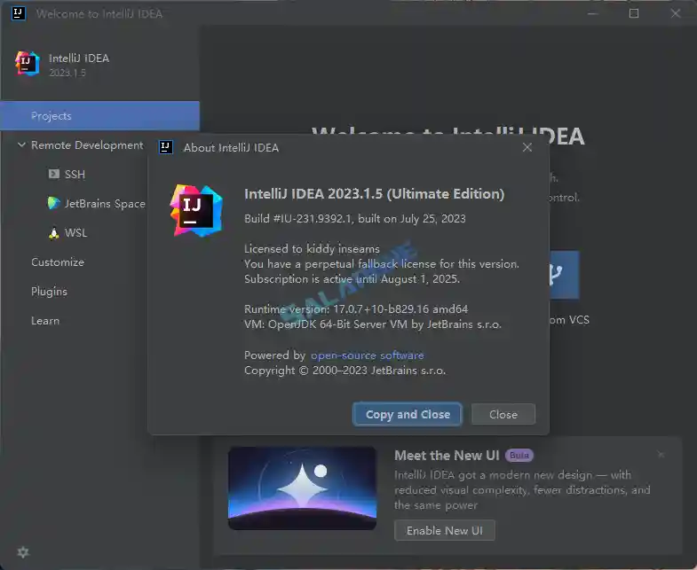Click the 'VM: OpenJDK 64-Bit Server VM' line

coord(373,324)
